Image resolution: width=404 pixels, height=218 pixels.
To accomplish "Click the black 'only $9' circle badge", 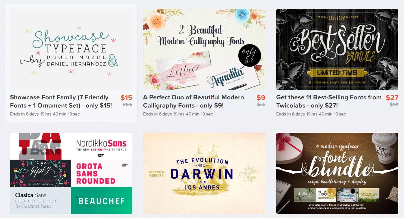I will pyautogui.click(x=249, y=55).
